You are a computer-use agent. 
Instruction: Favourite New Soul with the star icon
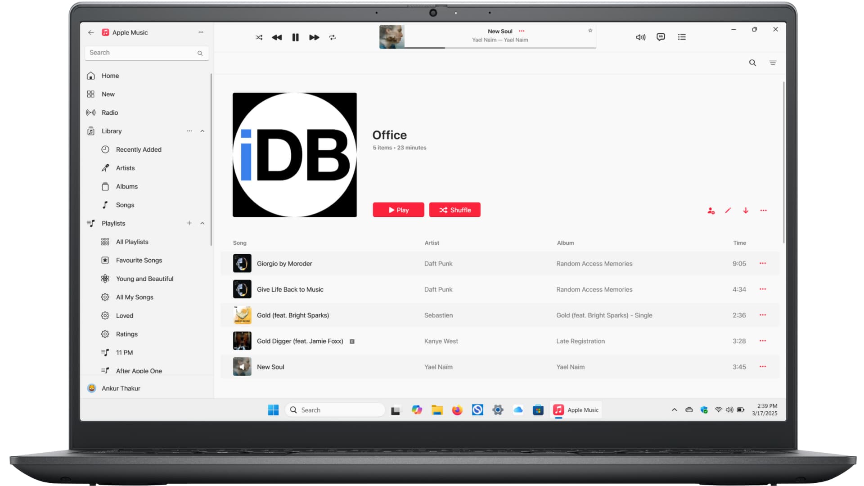click(590, 31)
